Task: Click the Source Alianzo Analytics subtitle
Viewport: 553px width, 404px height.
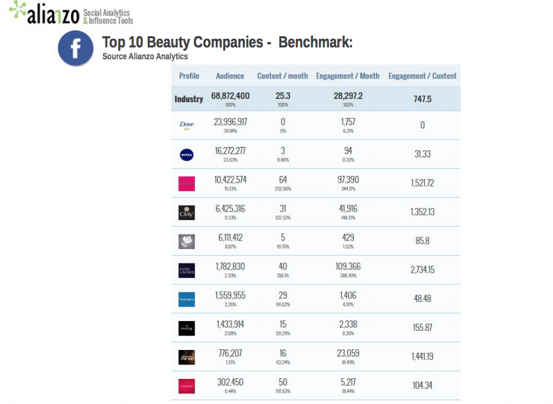Action: (145, 57)
